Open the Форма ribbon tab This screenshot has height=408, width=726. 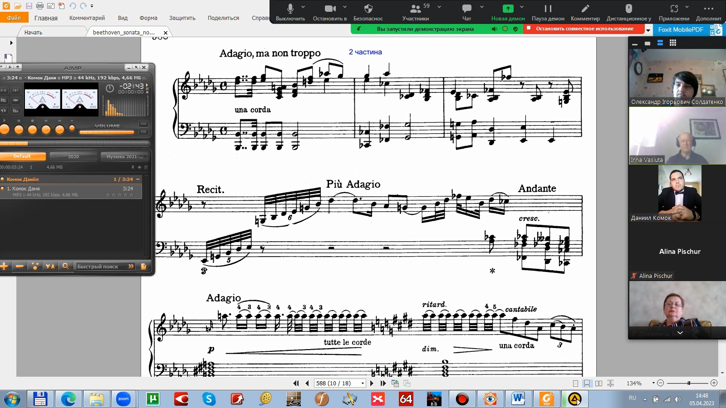[x=148, y=18]
